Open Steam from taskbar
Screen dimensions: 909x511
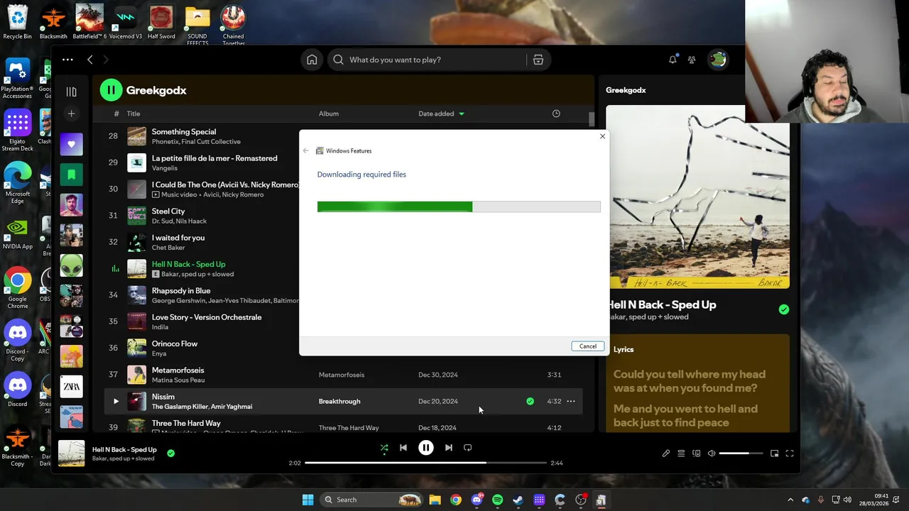pyautogui.click(x=518, y=500)
